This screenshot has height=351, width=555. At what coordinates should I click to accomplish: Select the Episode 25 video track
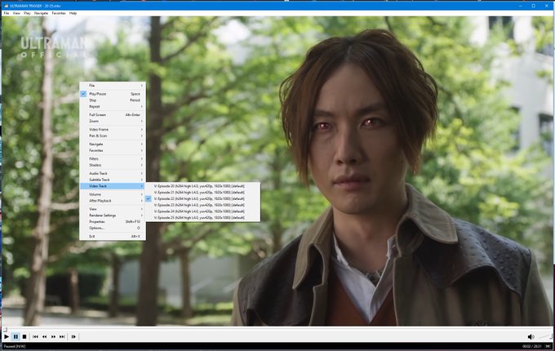[x=202, y=218]
